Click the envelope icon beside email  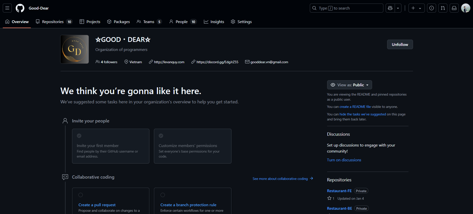point(247,62)
